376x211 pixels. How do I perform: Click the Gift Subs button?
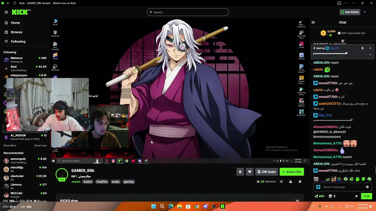[x=266, y=172]
